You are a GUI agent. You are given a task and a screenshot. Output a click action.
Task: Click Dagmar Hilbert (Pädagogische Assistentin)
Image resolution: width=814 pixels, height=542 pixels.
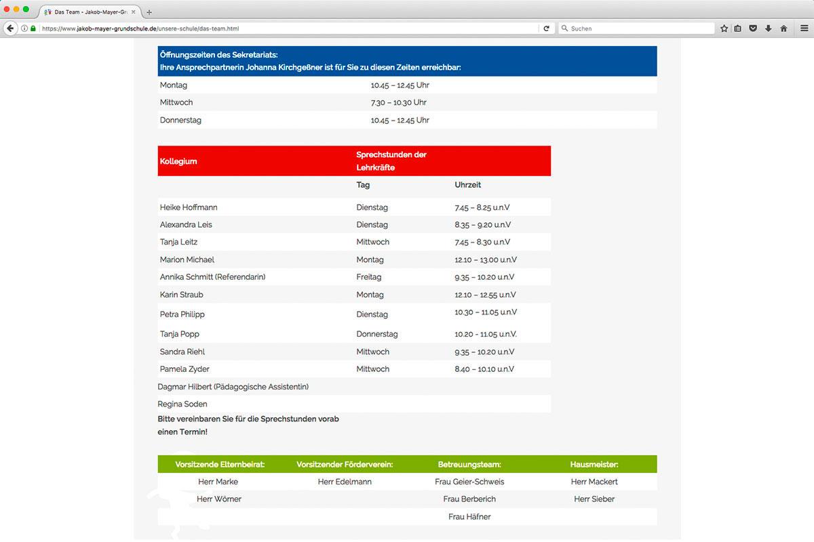coord(233,387)
